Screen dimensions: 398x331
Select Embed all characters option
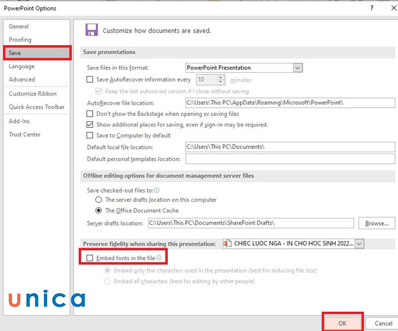point(107,281)
